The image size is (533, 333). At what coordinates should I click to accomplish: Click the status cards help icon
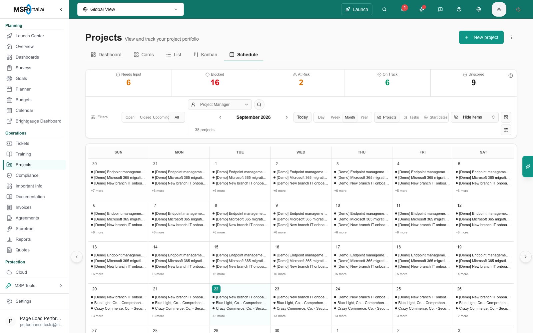coord(511,76)
